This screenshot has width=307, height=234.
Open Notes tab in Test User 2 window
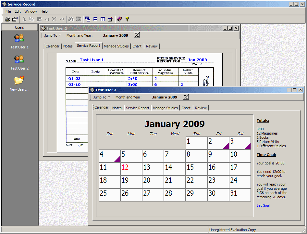pyautogui.click(x=117, y=108)
